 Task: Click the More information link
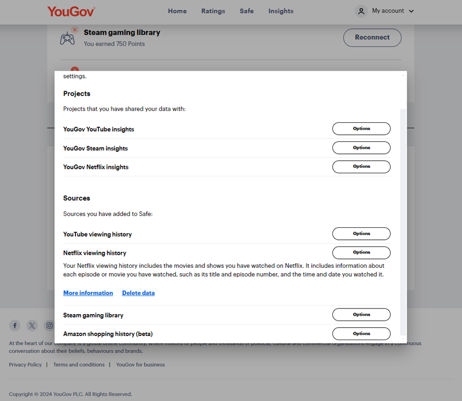pyautogui.click(x=88, y=293)
